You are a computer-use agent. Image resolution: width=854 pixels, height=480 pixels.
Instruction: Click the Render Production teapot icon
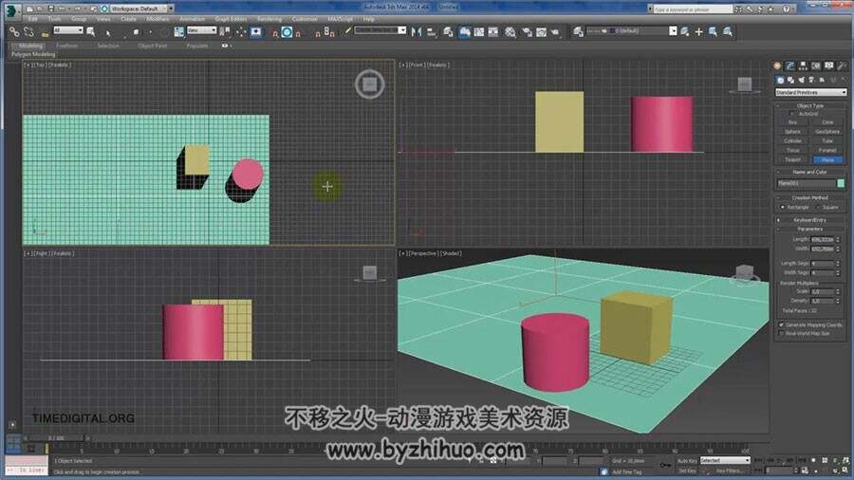(555, 32)
